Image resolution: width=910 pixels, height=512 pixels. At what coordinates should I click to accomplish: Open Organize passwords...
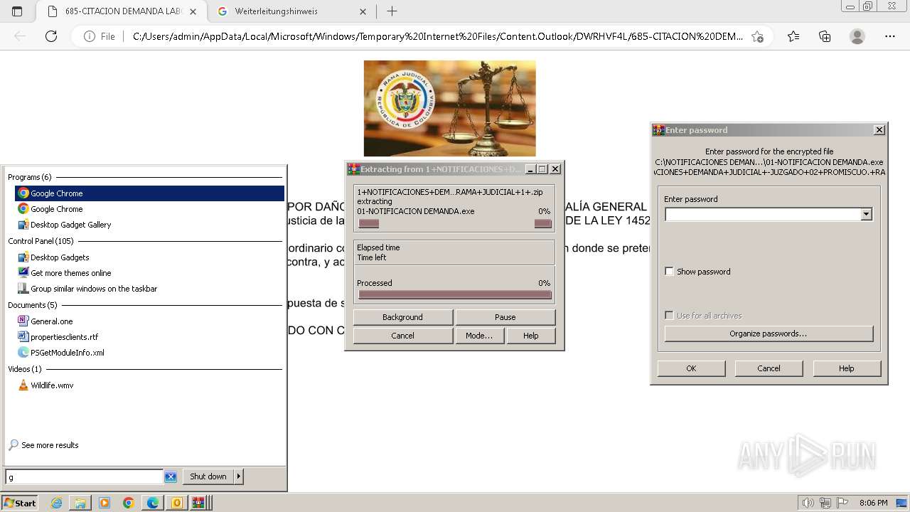click(769, 334)
